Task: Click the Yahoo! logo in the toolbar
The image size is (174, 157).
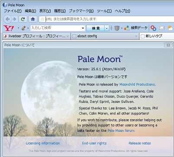Action: [x=9, y=28]
